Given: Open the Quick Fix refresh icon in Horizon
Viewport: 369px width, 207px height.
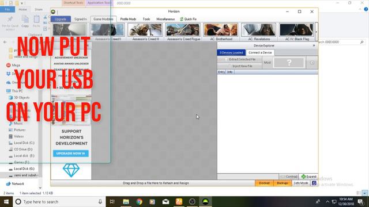Looking at the screenshot, I should click(x=182, y=19).
